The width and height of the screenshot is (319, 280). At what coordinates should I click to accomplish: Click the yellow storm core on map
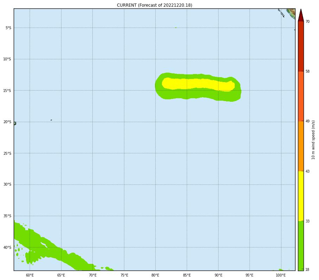pyautogui.click(x=197, y=84)
